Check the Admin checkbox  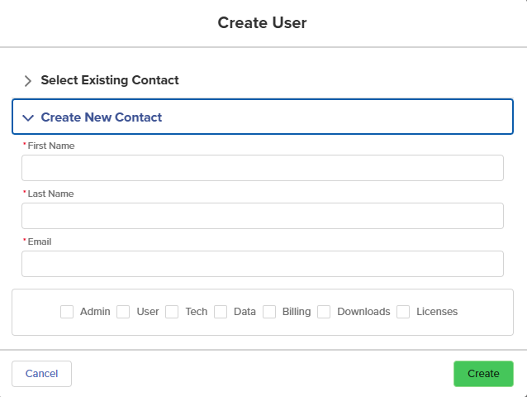click(x=67, y=312)
